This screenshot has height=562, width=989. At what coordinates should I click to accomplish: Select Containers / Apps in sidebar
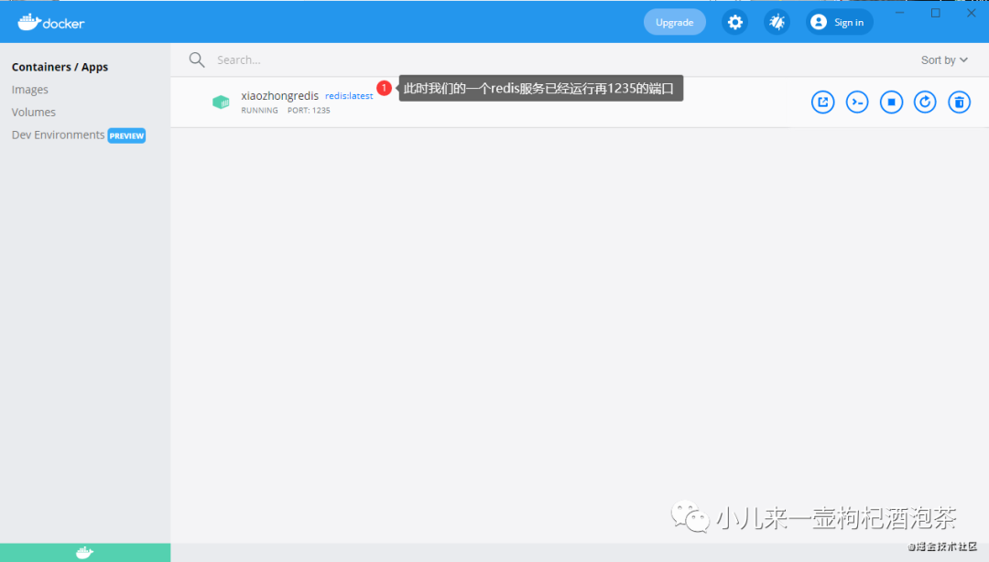(x=60, y=67)
